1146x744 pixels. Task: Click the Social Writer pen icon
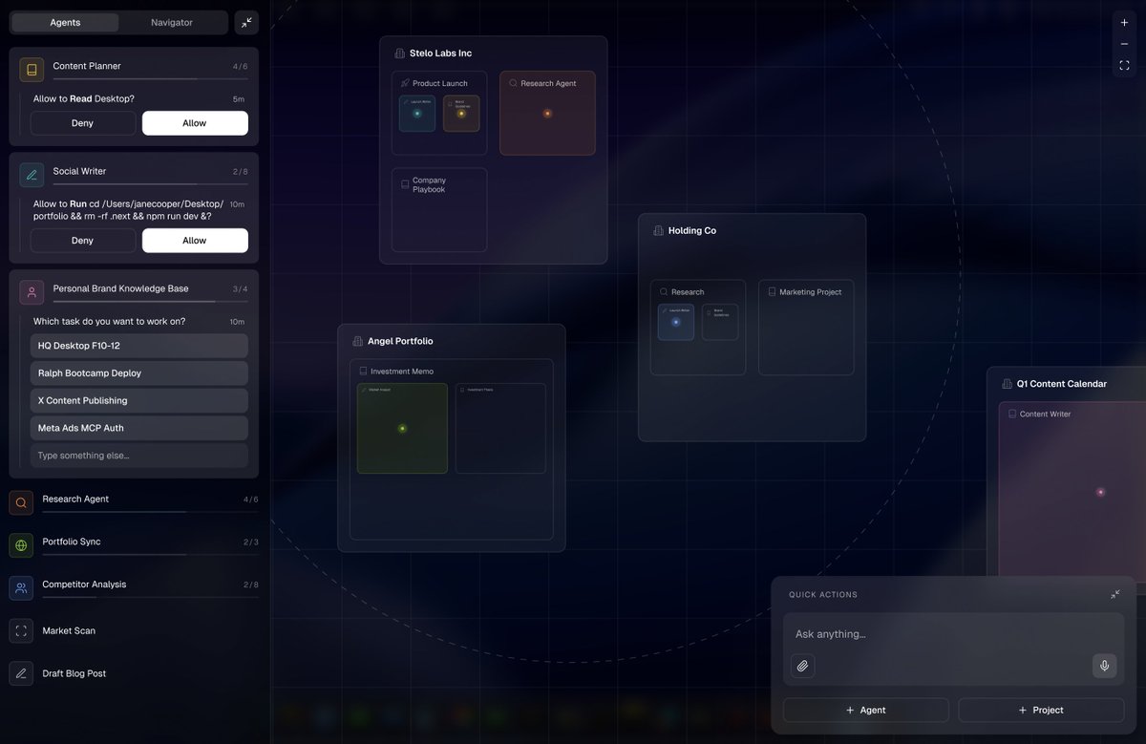pos(32,175)
